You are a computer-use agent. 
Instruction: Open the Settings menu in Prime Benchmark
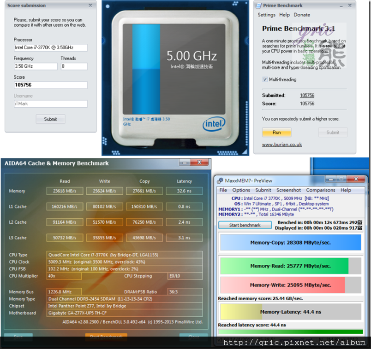[x=266, y=15]
